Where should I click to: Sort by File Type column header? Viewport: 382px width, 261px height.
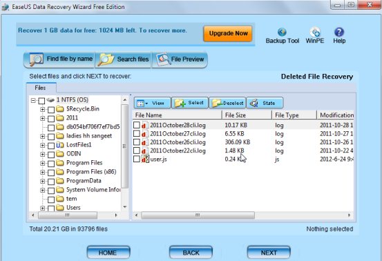(294, 115)
